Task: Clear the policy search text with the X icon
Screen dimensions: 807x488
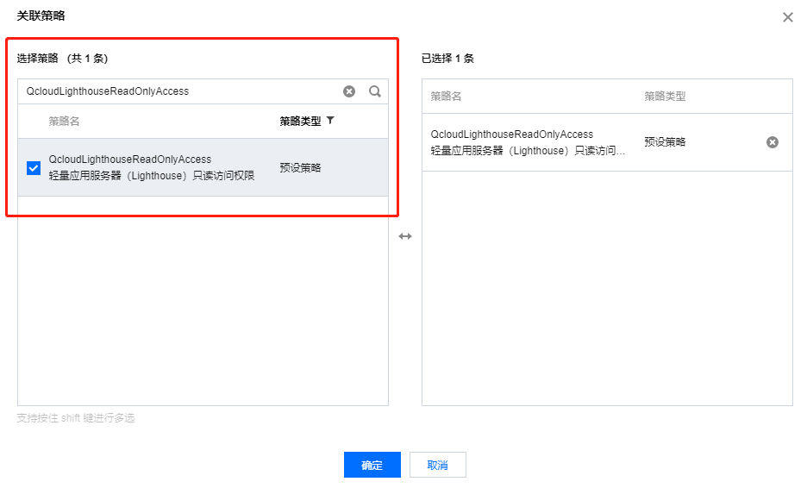Action: (349, 91)
